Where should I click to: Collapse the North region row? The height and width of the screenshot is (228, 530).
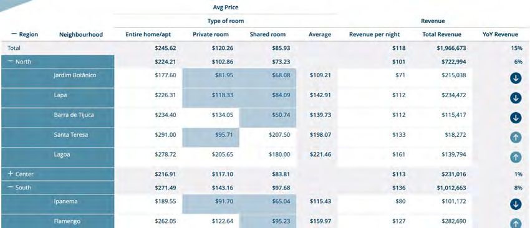11,62
